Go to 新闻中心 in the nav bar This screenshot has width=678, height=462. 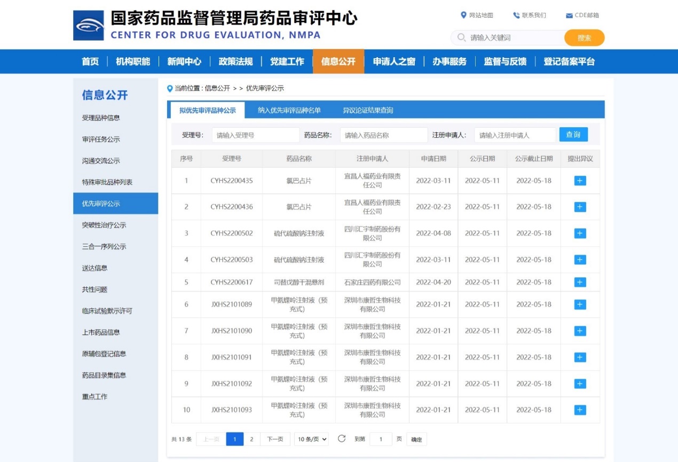click(184, 61)
